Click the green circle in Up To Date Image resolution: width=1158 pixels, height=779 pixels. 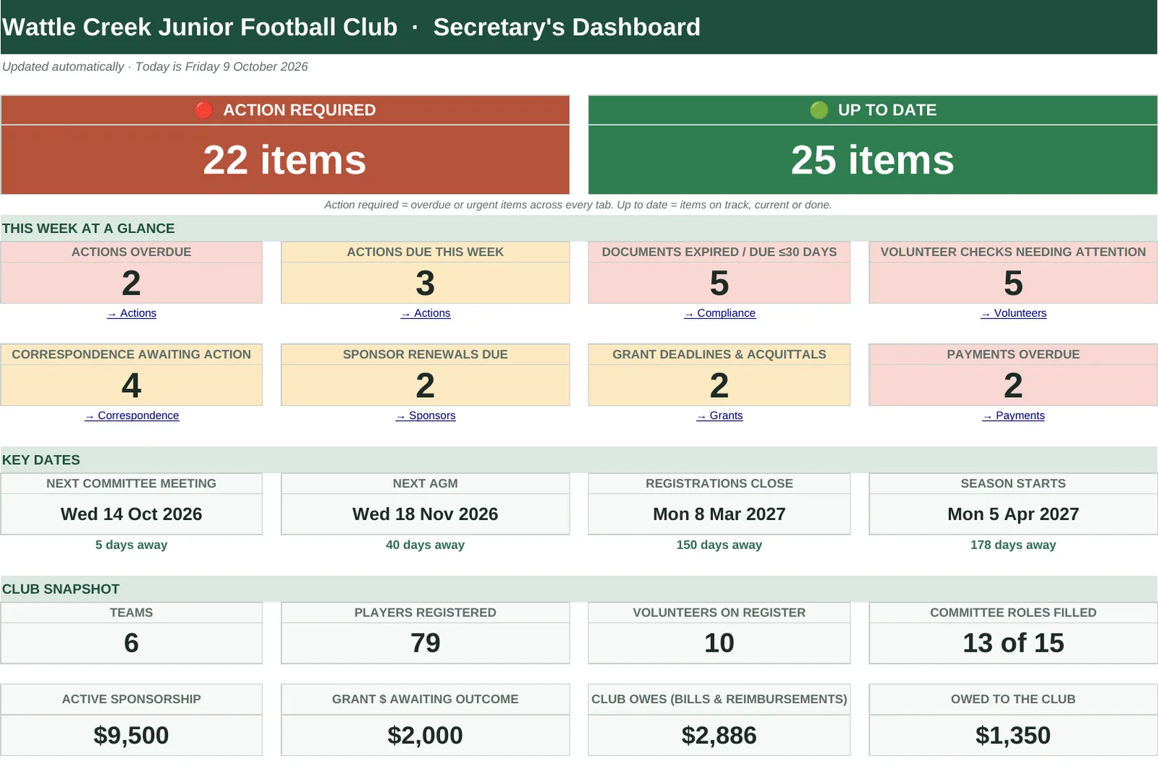(x=819, y=110)
